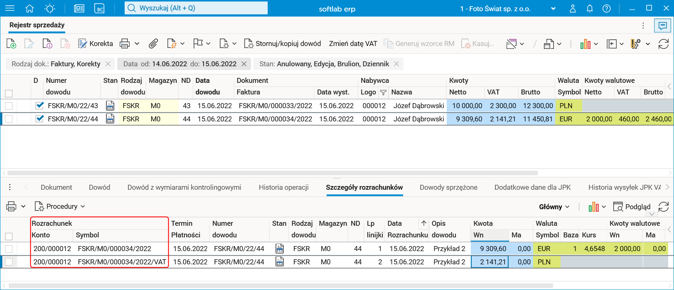Expand the Procedury dropdown
Image resolution: width=674 pixels, height=290 pixels.
[60, 206]
